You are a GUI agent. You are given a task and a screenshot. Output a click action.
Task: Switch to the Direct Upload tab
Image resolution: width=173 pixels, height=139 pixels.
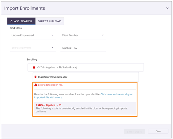click(x=49, y=21)
